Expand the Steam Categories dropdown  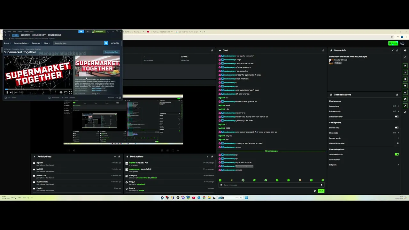tap(36, 43)
